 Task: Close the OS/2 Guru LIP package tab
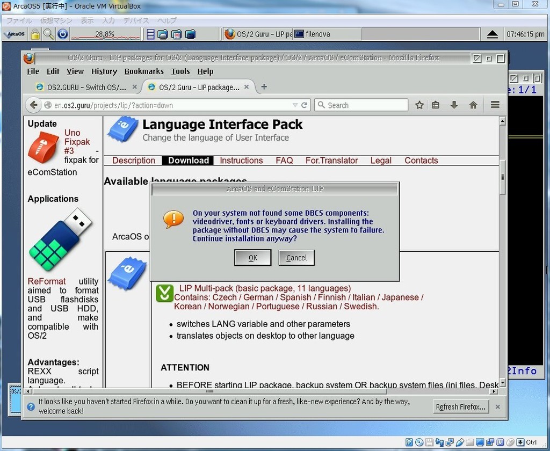[247, 87]
